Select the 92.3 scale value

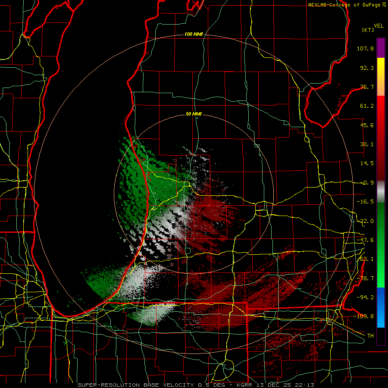point(367,68)
